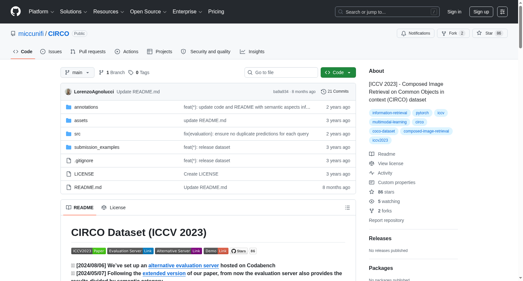This screenshot has height=281, width=523.
Task: Click the composed-image-retrieval topic tag
Action: tap(426, 131)
